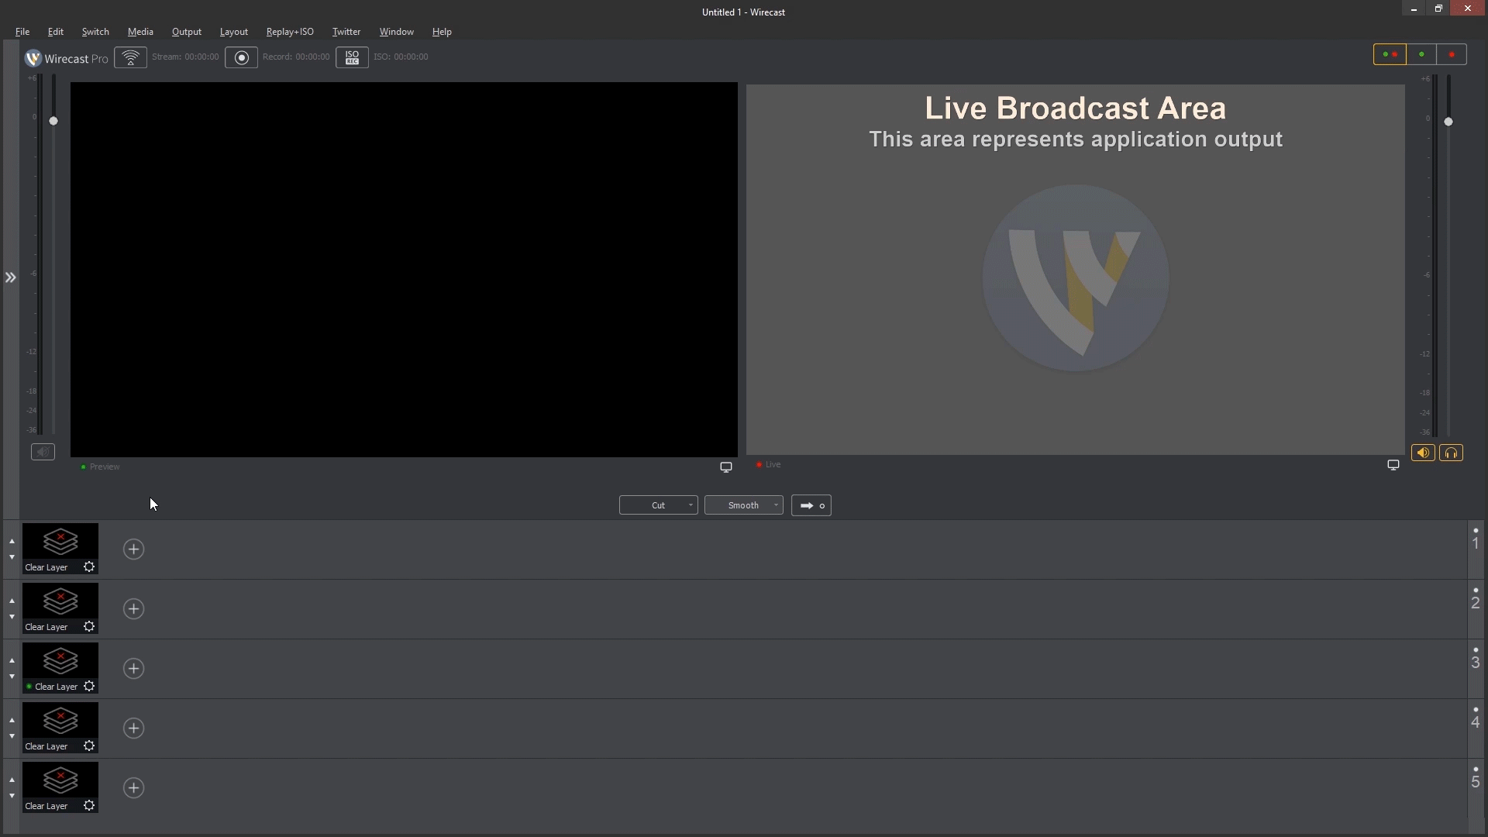Open the Replay+ISO menu
The width and height of the screenshot is (1488, 837).
(290, 32)
